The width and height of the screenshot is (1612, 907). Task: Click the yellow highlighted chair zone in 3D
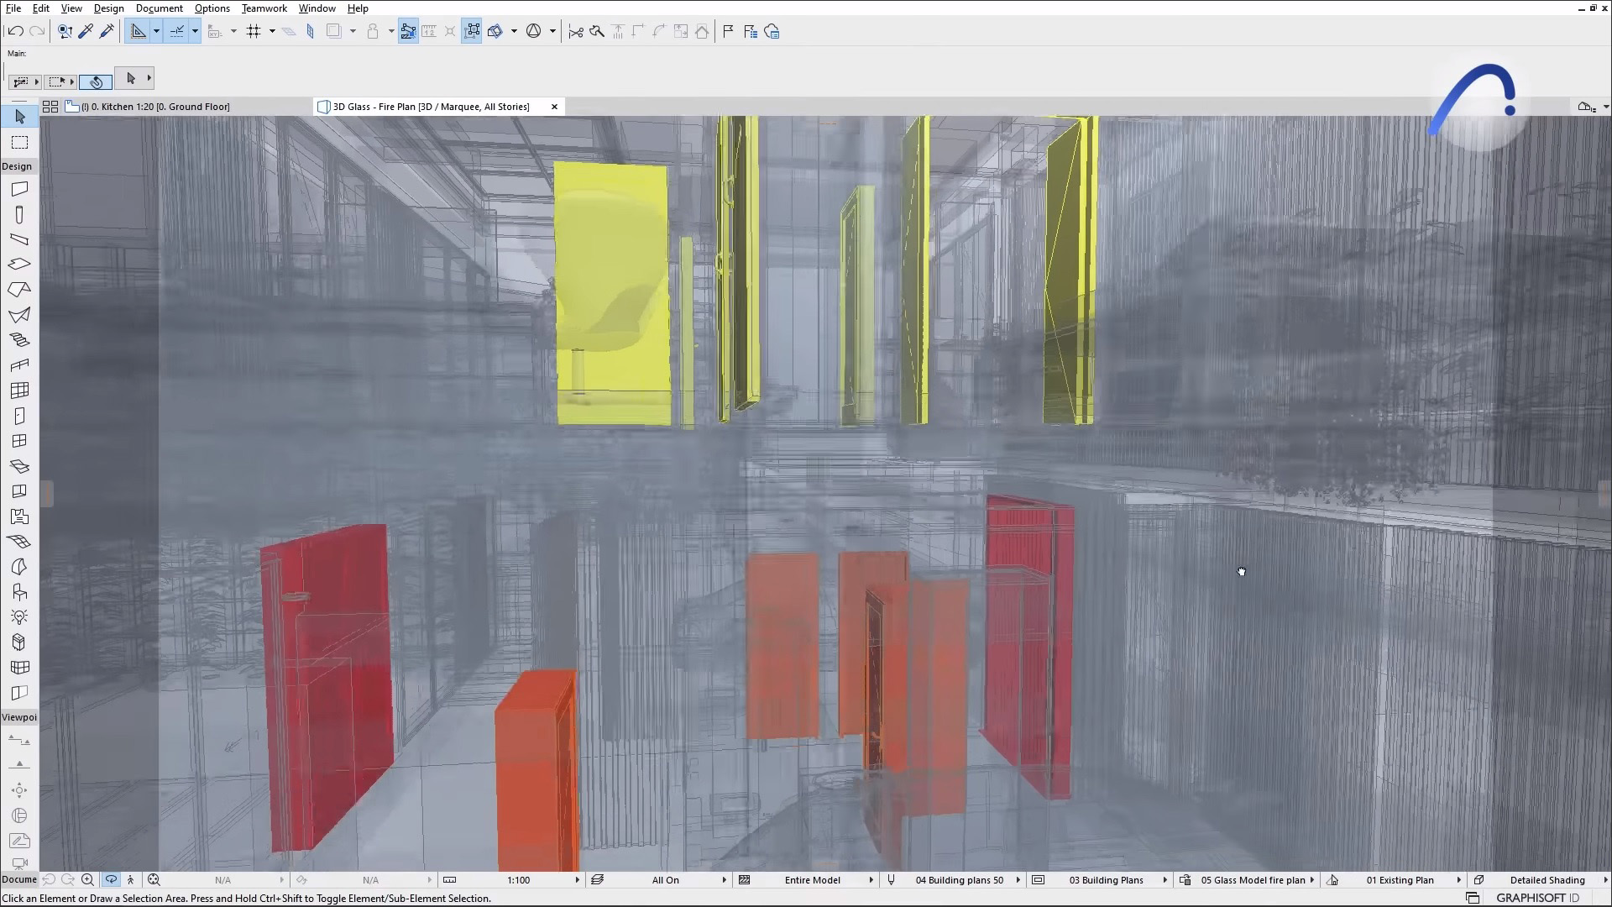pos(612,294)
